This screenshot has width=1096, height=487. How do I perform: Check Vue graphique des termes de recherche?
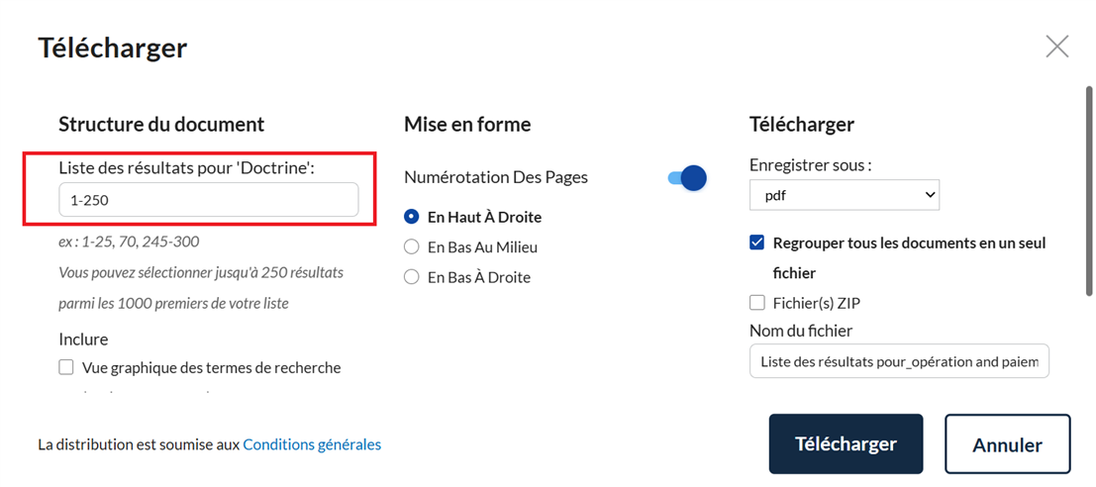click(x=65, y=367)
